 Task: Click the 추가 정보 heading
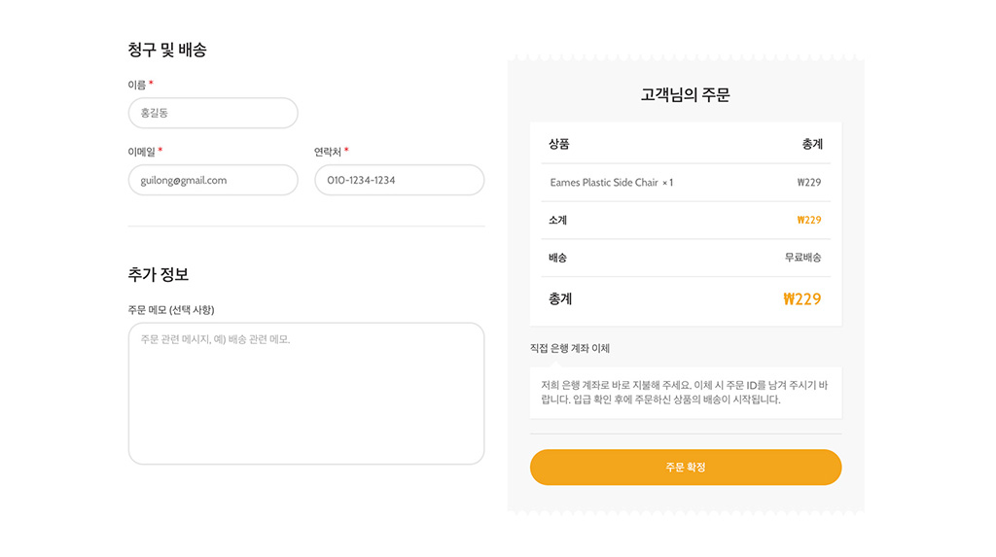pyautogui.click(x=159, y=275)
